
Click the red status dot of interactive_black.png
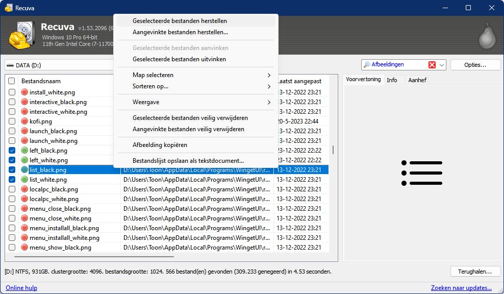24,102
